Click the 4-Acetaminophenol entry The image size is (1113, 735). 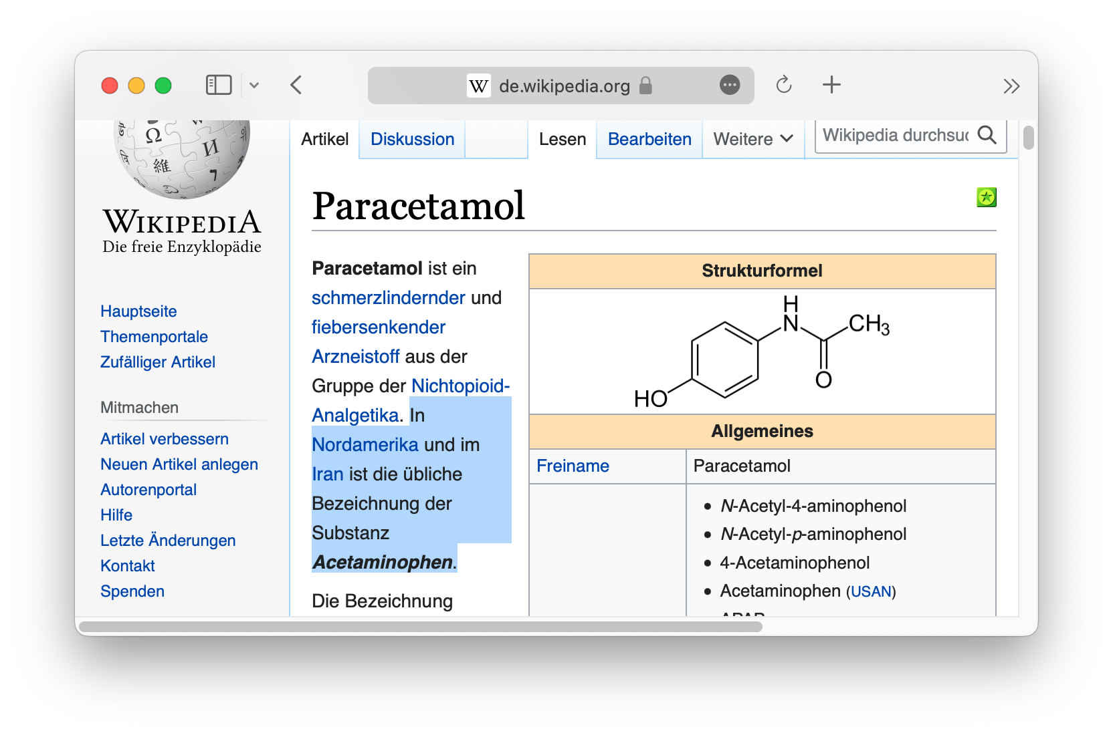click(x=795, y=563)
